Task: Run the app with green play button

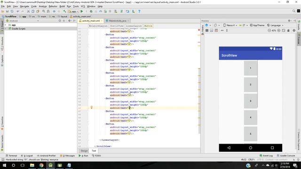Action: [x=82, y=11]
